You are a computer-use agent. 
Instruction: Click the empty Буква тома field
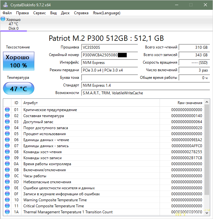(x=110, y=78)
